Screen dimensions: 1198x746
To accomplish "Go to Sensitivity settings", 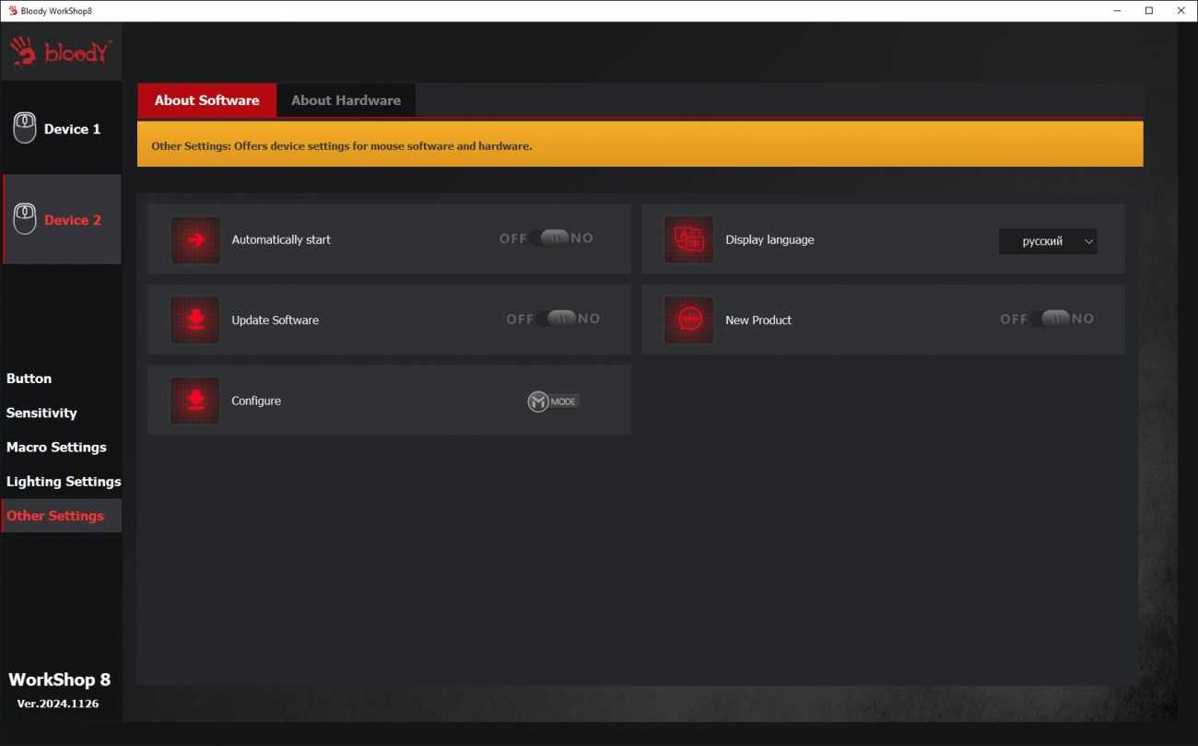I will [x=41, y=413].
